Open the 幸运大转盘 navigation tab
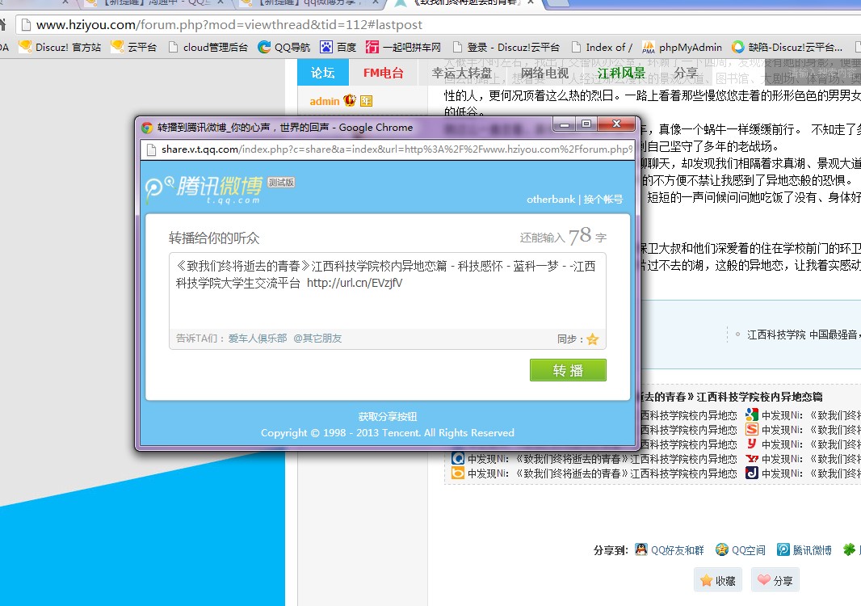This screenshot has width=861, height=606. tap(461, 73)
